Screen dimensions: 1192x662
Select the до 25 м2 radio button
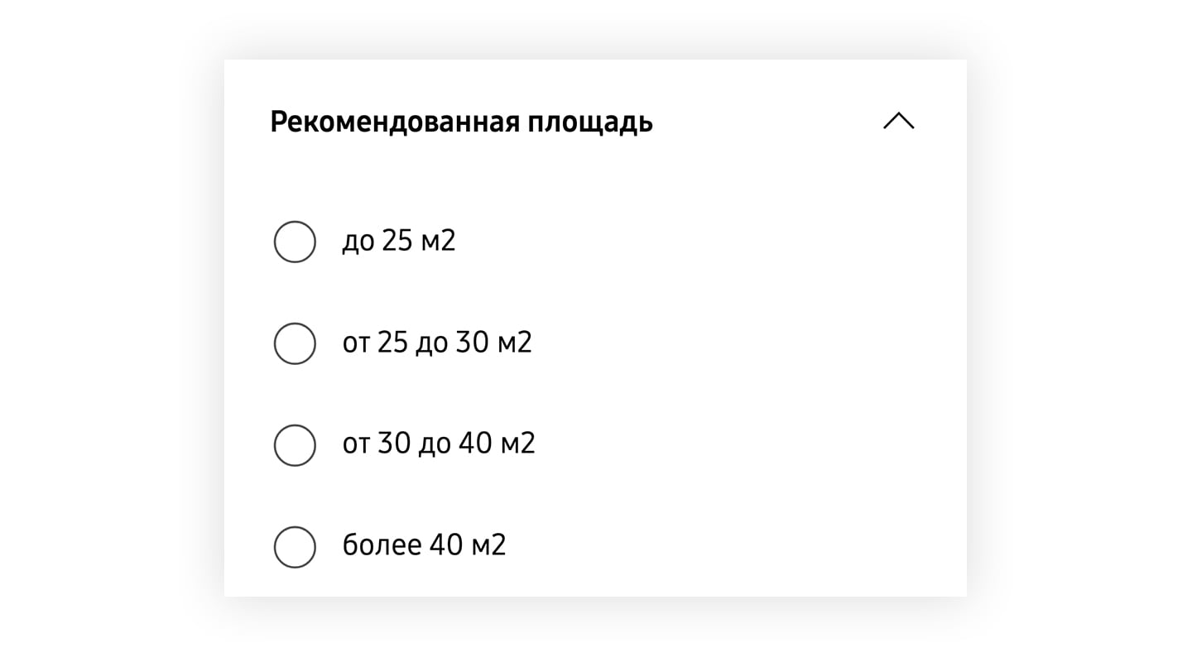pyautogui.click(x=295, y=242)
